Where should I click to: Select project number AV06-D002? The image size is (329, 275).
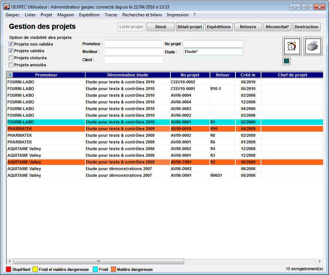(x=181, y=169)
